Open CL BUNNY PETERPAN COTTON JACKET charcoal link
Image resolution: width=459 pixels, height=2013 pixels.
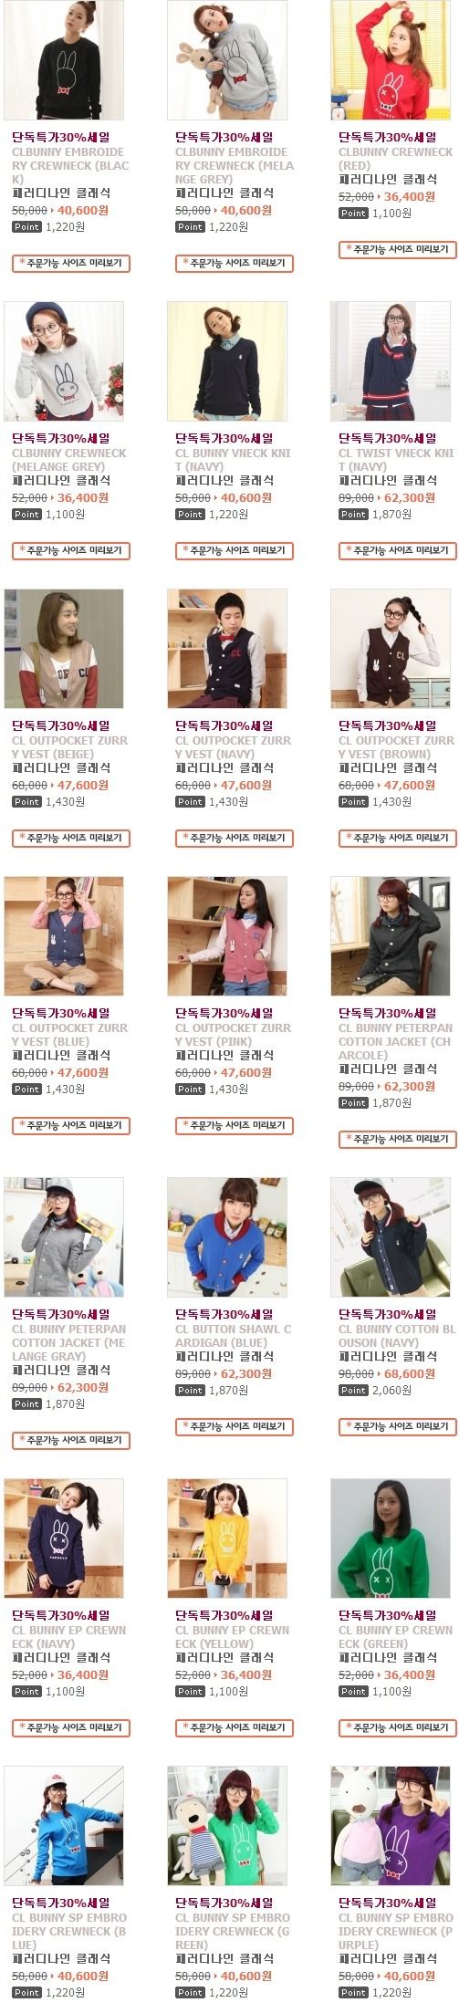click(x=396, y=1041)
